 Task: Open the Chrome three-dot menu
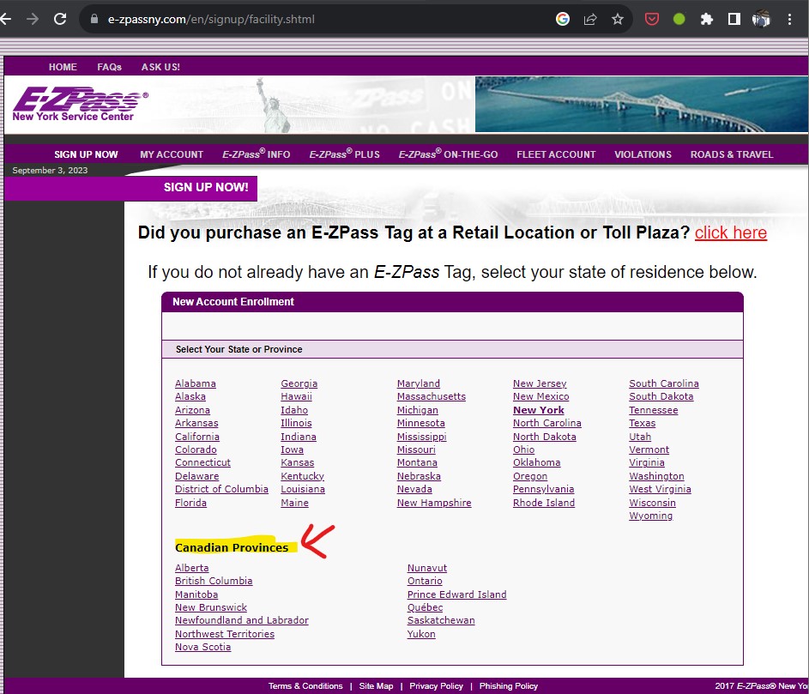789,19
